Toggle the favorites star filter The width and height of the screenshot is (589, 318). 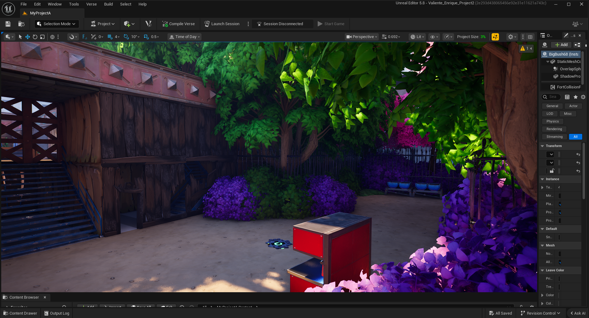point(575,97)
